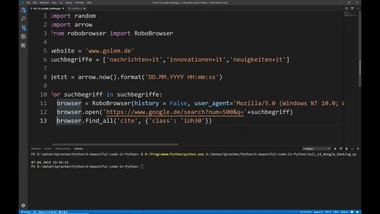The image size is (380, 214).
Task: Open the Help menu
Action: (89, 2)
